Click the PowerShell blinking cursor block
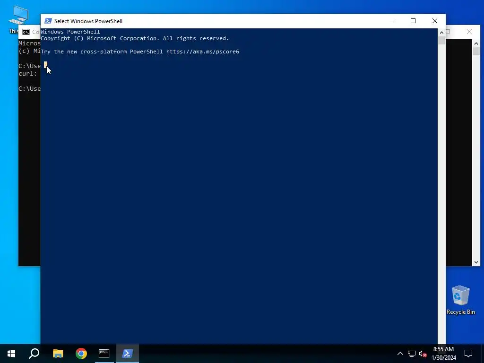The image size is (484, 363). point(45,64)
